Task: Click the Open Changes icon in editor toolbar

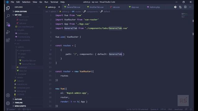Action: tap(180, 7)
